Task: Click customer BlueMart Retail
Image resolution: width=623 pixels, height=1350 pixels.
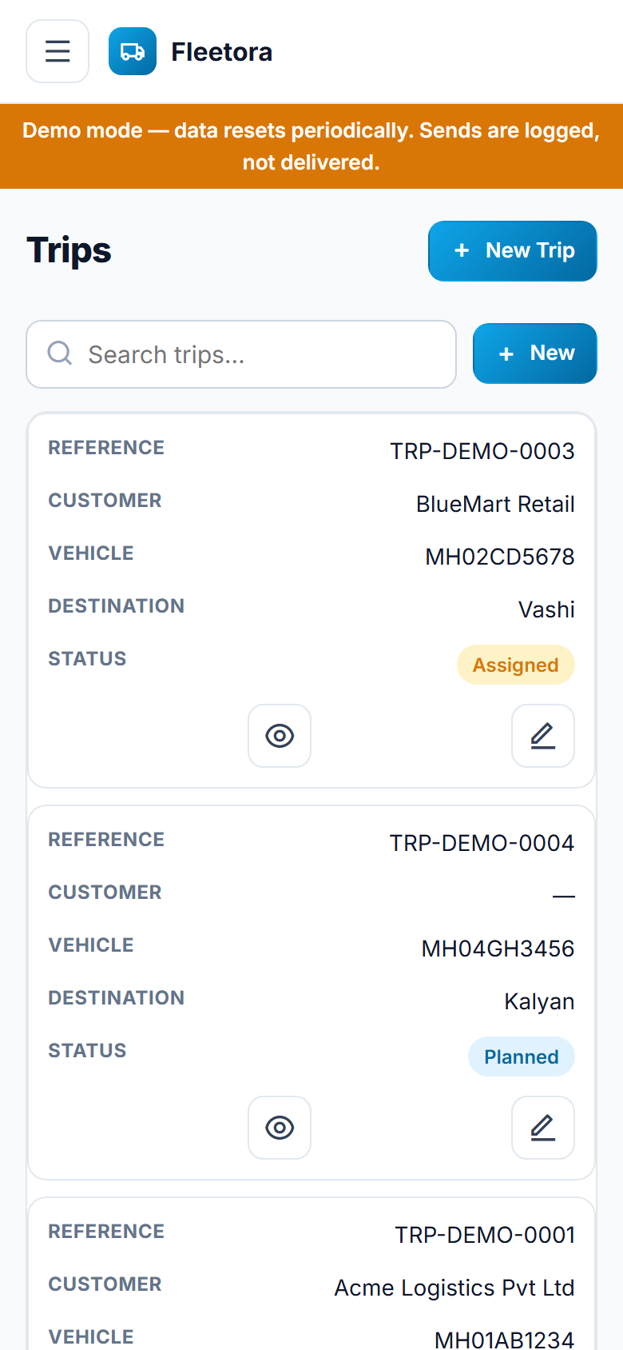Action: 495,504
